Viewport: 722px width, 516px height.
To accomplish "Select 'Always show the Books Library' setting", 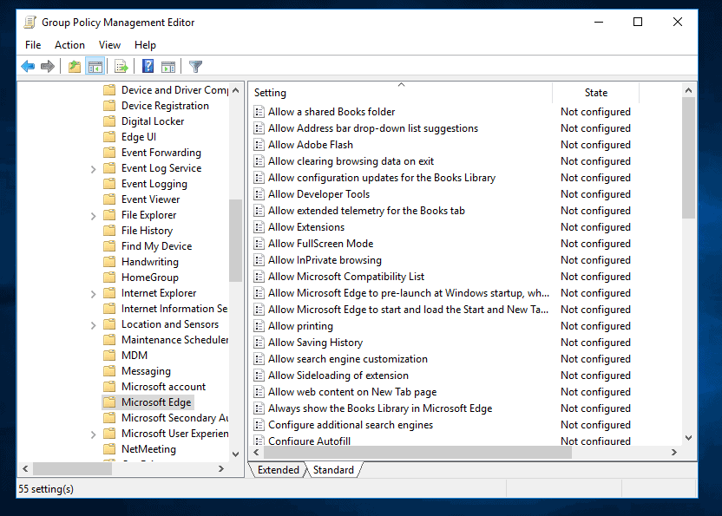I will 380,408.
